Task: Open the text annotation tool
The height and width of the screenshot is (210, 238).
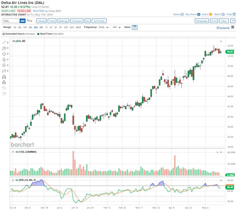Action: 4,48
